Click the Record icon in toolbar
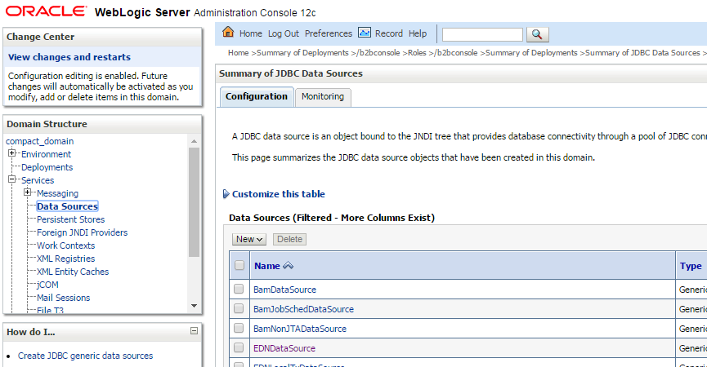Screen dimensions: 707x367 pyautogui.click(x=365, y=33)
